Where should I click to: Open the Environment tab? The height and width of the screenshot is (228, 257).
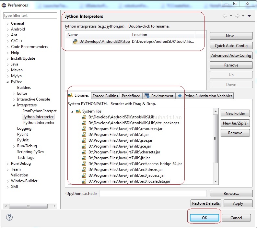pos(159,96)
